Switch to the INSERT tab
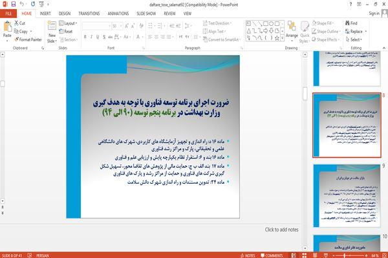Screen dimensions: 388x258 (45, 14)
